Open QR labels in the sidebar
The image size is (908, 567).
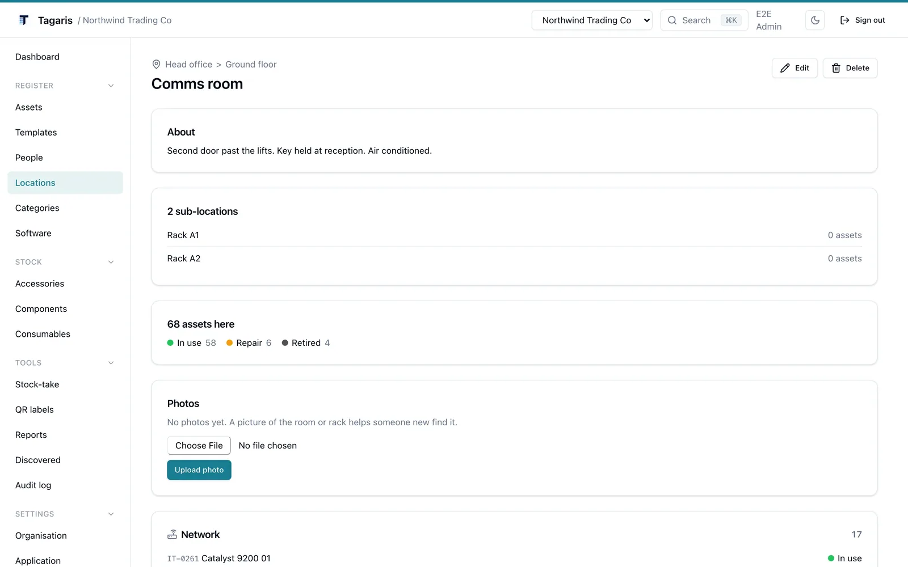65,410
